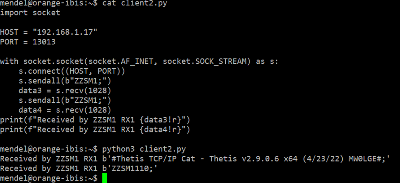Click the 'data3 = s.recv(1028)' line
Viewport: 400px width, 183px height.
[x=65, y=91]
